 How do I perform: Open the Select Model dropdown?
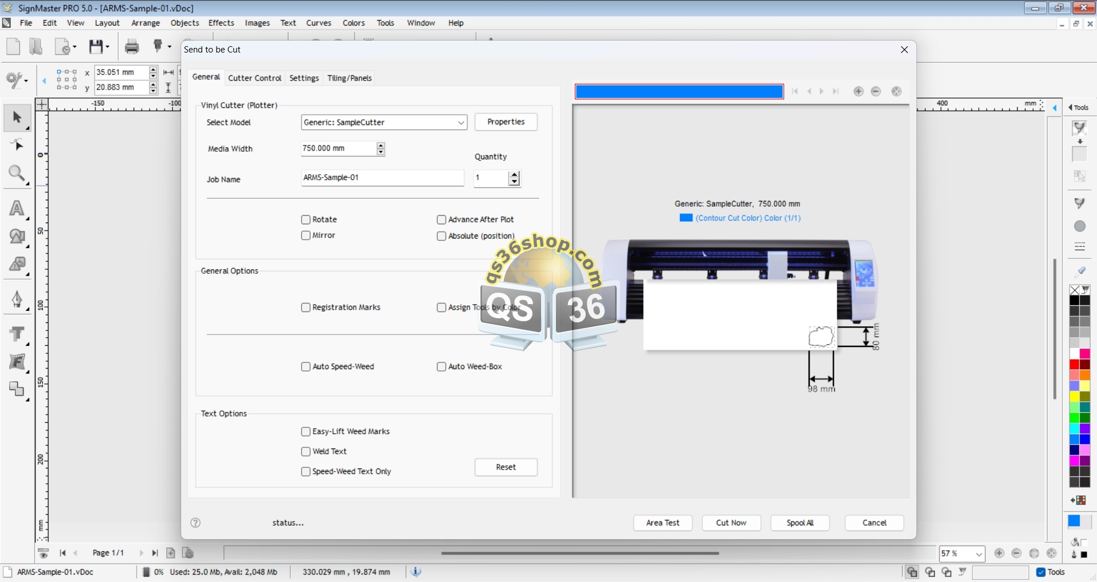(x=461, y=123)
